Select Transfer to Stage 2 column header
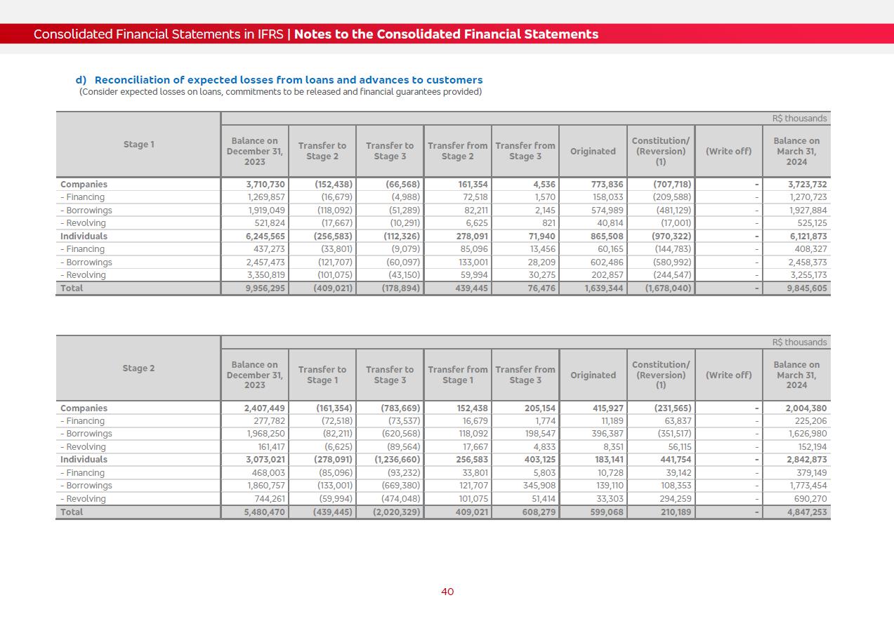The height and width of the screenshot is (626, 894). point(322,151)
